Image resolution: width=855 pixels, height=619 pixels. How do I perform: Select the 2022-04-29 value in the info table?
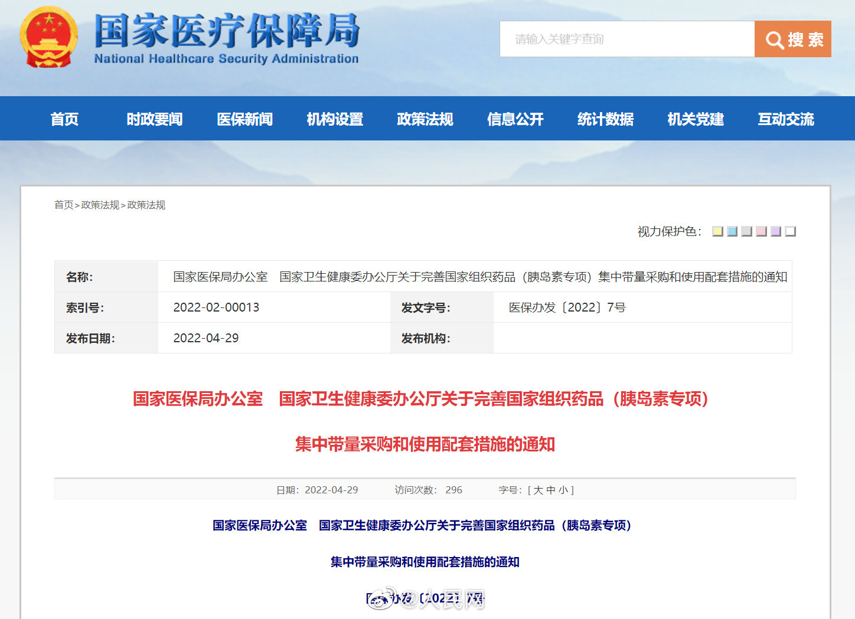[206, 338]
